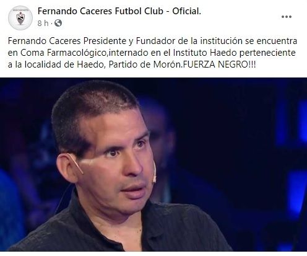
Task: Click the 'FUERZA NEGRO!!!' text
Action: (219, 64)
